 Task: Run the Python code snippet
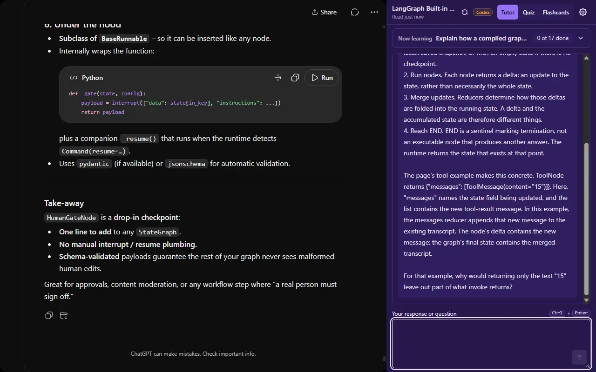[321, 78]
